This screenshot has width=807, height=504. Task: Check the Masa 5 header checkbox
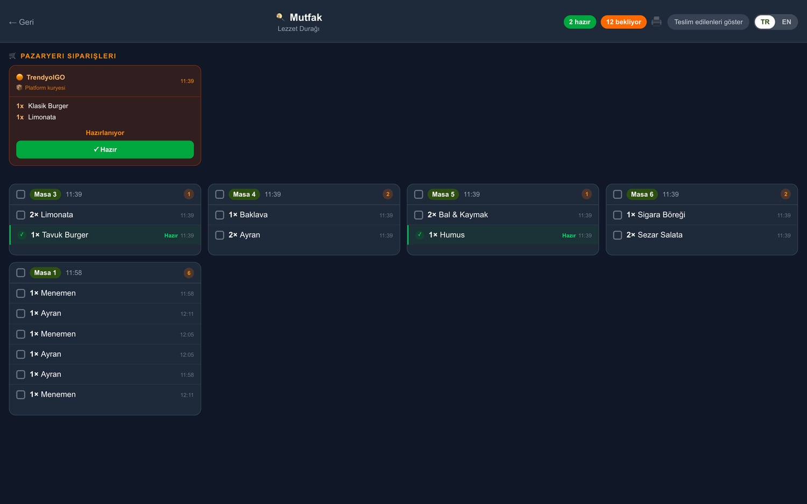tap(419, 195)
